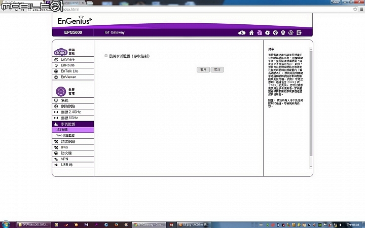
Task: Open the EnViewer menu item
Action: point(73,77)
